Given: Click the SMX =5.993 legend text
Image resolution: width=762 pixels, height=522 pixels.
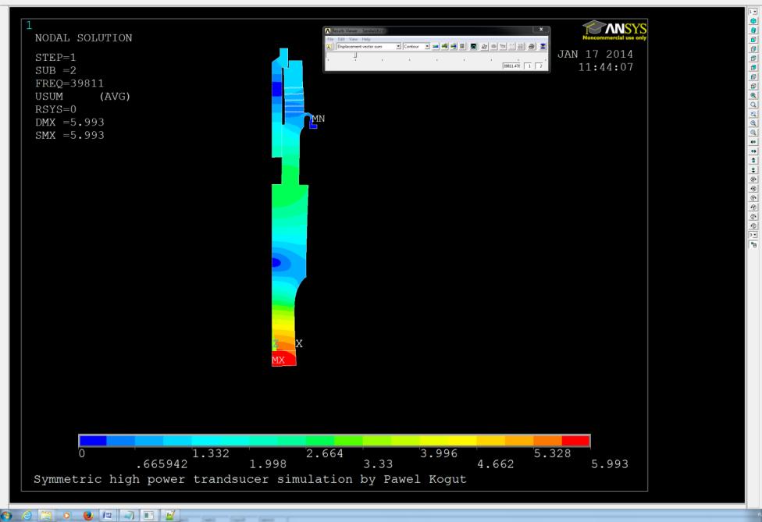Looking at the screenshot, I should click(69, 136).
